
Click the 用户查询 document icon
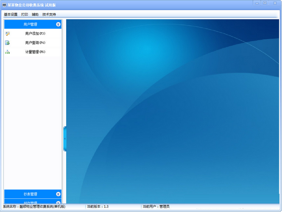pyautogui.click(x=7, y=43)
